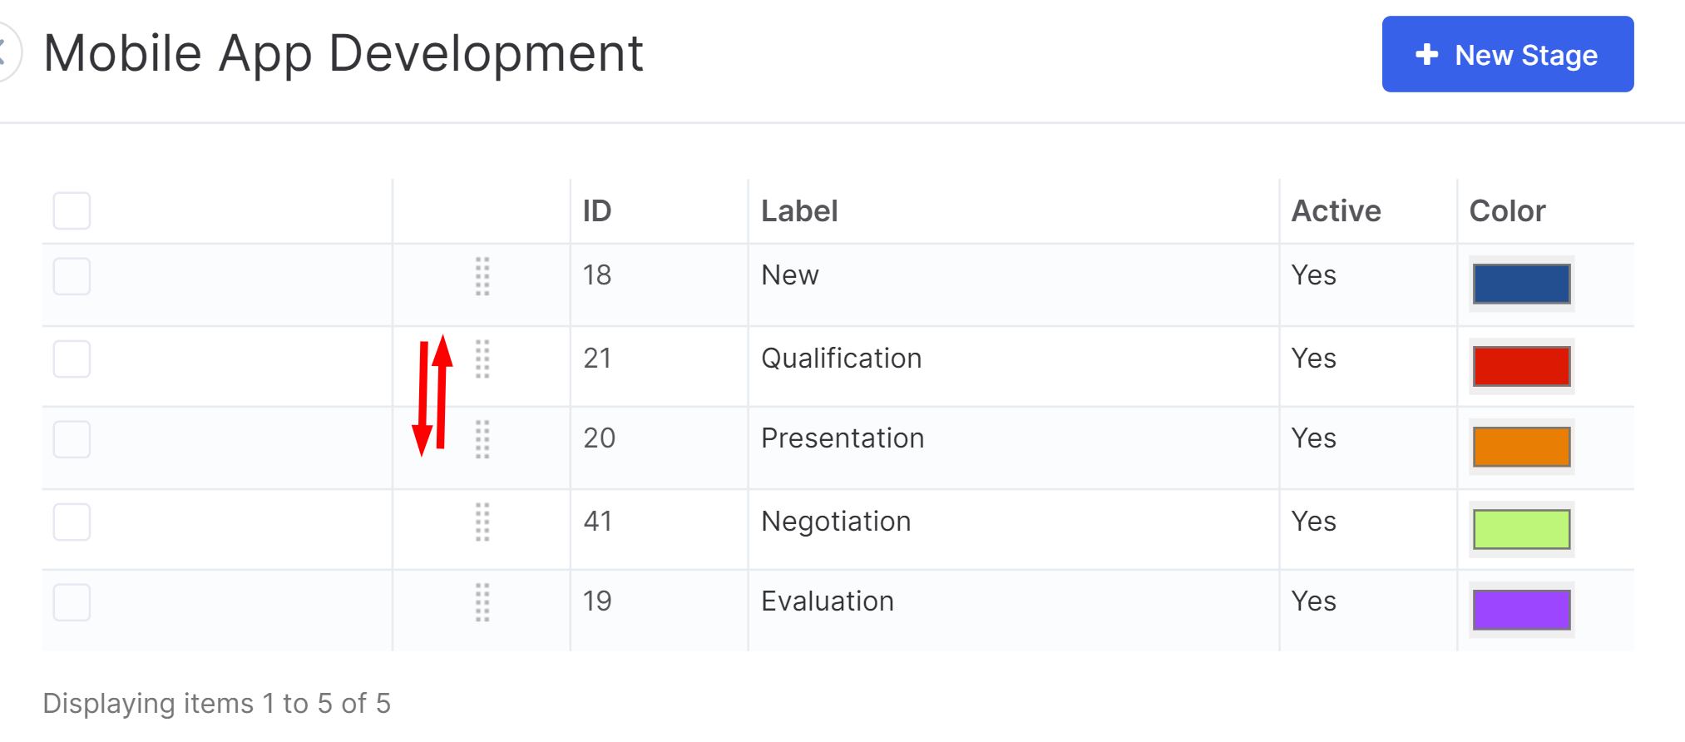Viewport: 1685px width, 742px height.
Task: Open the Qualification stage label
Action: pos(842,359)
